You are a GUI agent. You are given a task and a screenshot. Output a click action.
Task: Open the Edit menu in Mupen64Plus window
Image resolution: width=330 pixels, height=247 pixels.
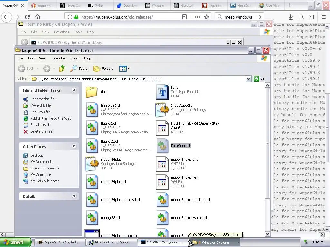click(31, 58)
